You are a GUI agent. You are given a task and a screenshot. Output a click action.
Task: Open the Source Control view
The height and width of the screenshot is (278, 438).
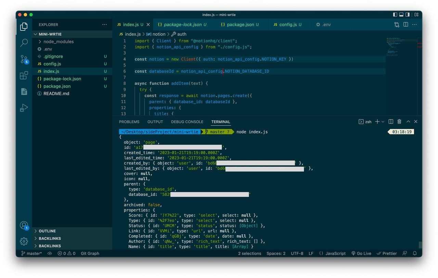(24, 59)
